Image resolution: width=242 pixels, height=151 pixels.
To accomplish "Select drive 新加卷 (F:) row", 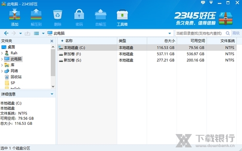I will (x=147, y=54).
